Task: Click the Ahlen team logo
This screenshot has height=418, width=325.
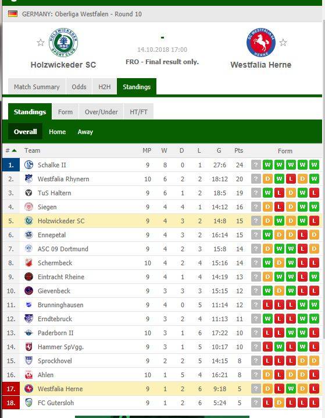Action: tap(28, 374)
